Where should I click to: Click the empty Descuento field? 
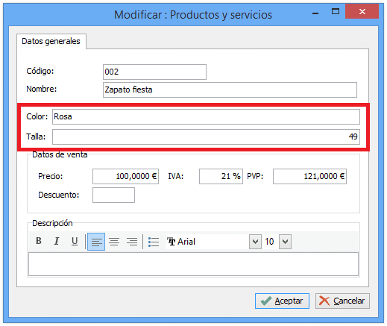coord(113,195)
